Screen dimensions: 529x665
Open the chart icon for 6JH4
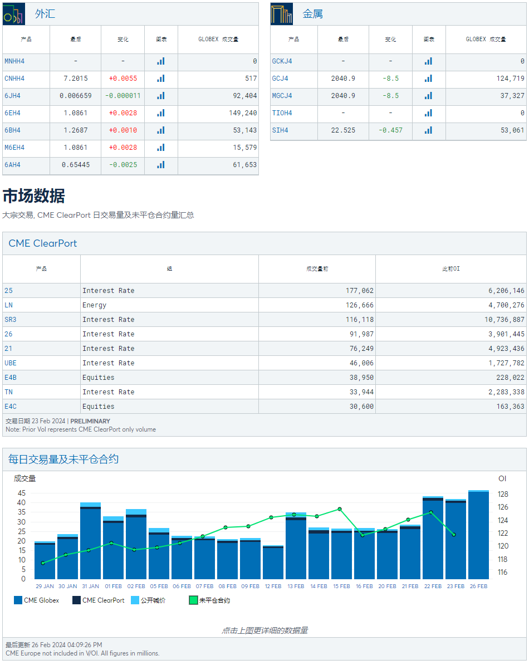pyautogui.click(x=161, y=96)
